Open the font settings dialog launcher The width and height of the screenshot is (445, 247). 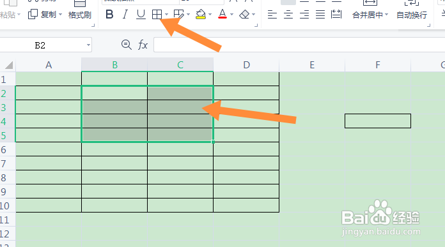pyautogui.click(x=256, y=25)
